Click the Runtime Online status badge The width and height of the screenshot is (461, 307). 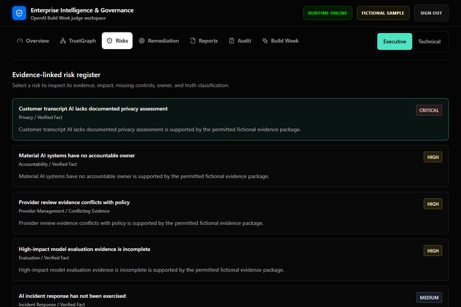[328, 13]
